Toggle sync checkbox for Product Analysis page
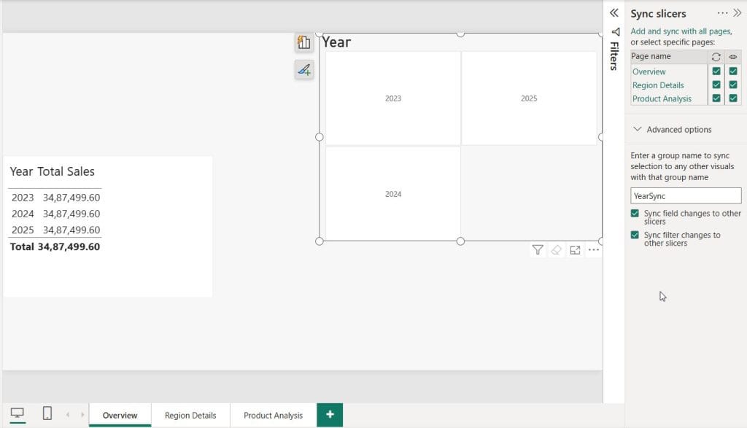This screenshot has width=747, height=428. click(716, 98)
